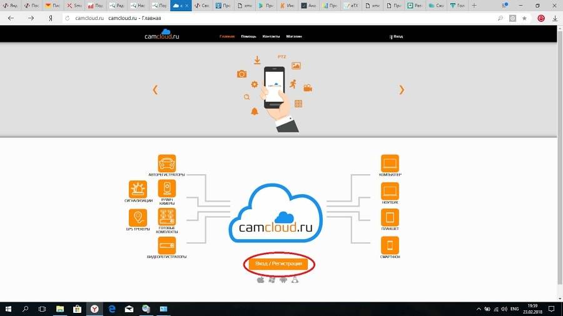Click the Планшет tablet icon

pos(390,217)
